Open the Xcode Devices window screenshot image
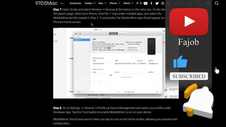This screenshot has height=127, width=226. click(x=116, y=63)
